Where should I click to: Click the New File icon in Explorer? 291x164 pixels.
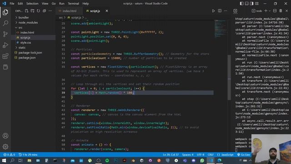coord(26,11)
